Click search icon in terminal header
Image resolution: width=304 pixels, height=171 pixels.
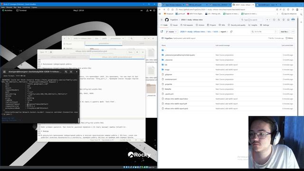(66, 72)
